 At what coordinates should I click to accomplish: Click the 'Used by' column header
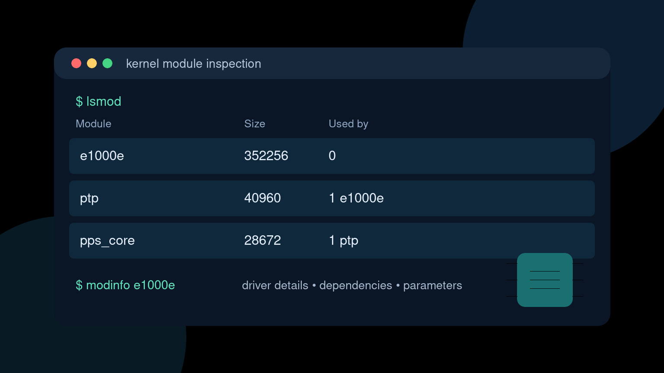tap(348, 124)
